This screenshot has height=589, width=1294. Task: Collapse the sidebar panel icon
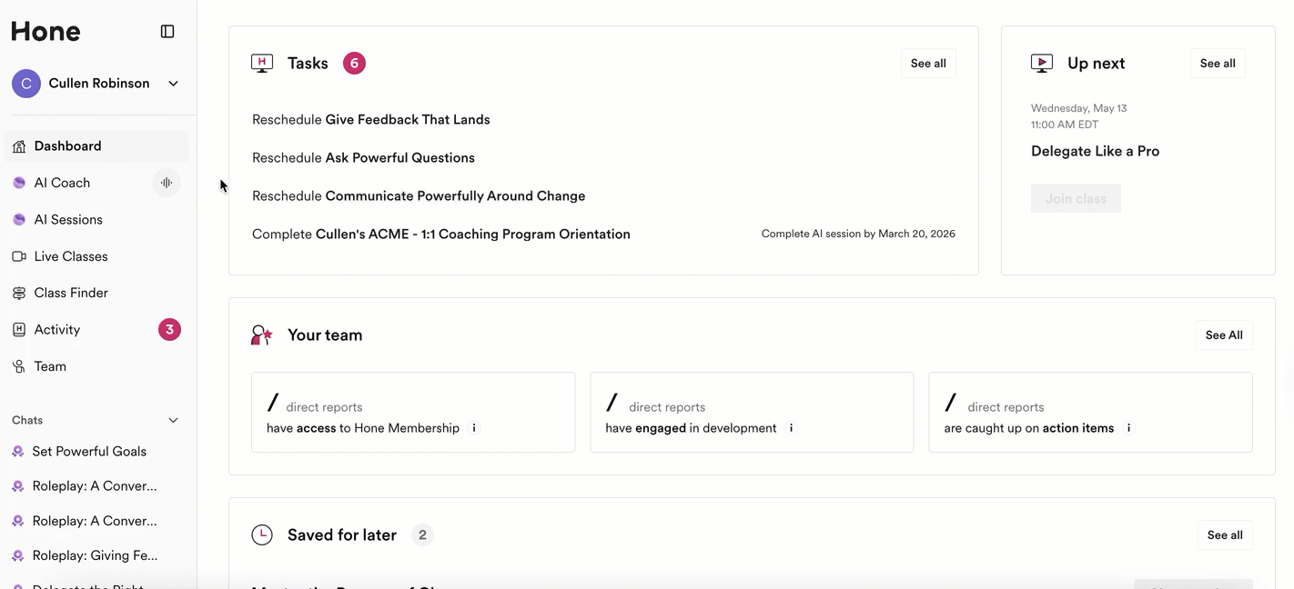click(x=167, y=32)
